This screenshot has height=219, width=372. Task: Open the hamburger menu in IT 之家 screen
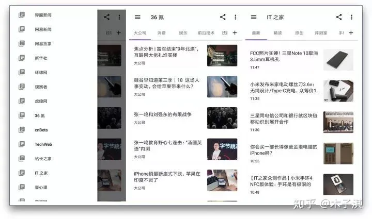click(254, 18)
